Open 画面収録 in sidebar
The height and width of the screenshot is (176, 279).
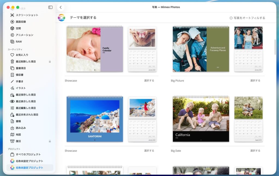21,22
